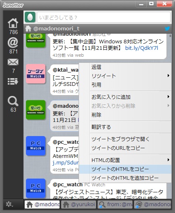Screen dimensions: 175x213
Task: Open Keitai Watch pink avatar
Action: (36, 74)
